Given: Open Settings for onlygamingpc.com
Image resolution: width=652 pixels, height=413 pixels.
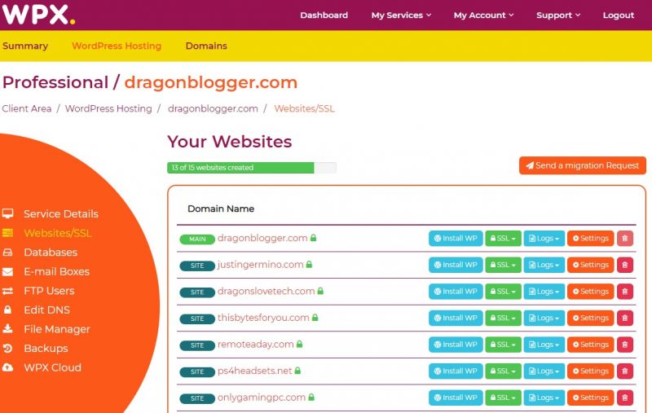Looking at the screenshot, I should click(x=590, y=398).
